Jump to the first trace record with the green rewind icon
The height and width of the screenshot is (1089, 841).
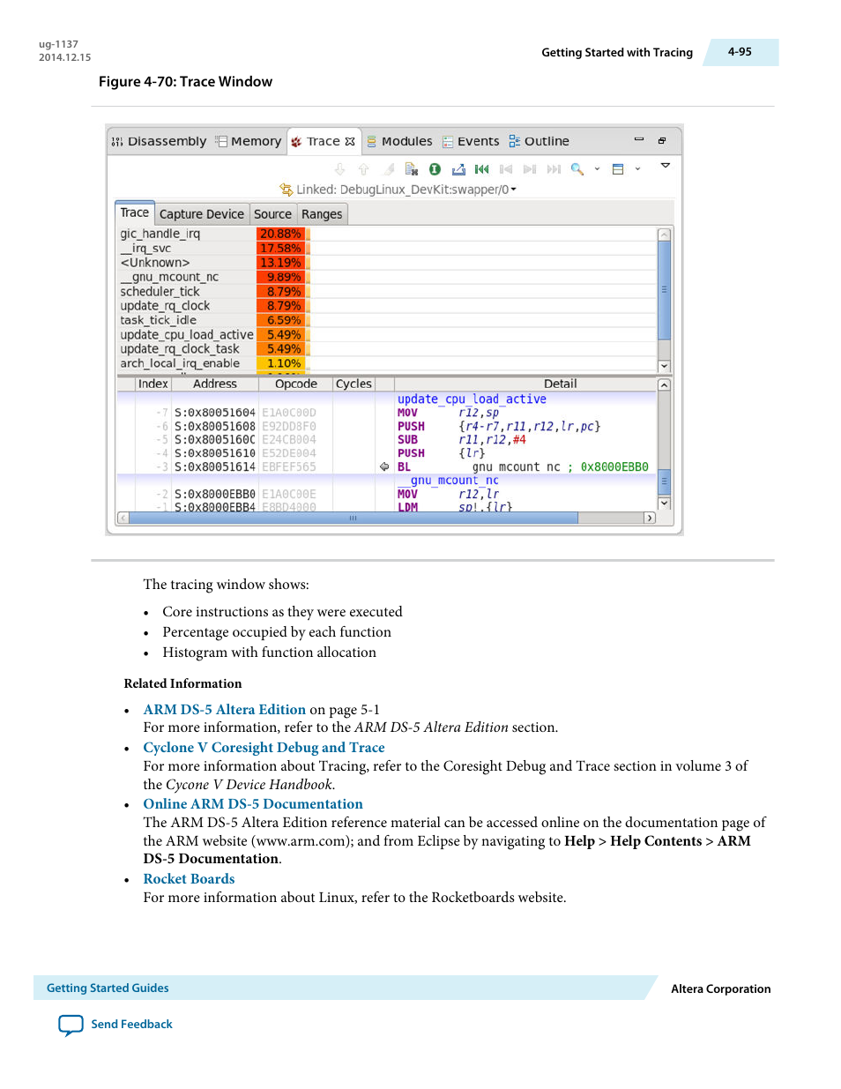pyautogui.click(x=481, y=169)
